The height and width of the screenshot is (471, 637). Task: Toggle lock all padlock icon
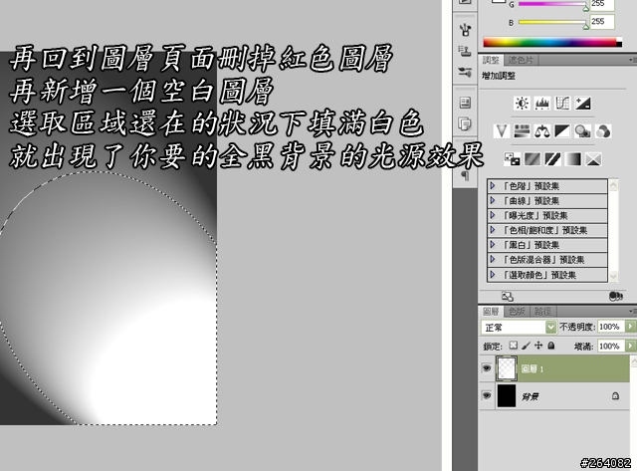click(551, 346)
